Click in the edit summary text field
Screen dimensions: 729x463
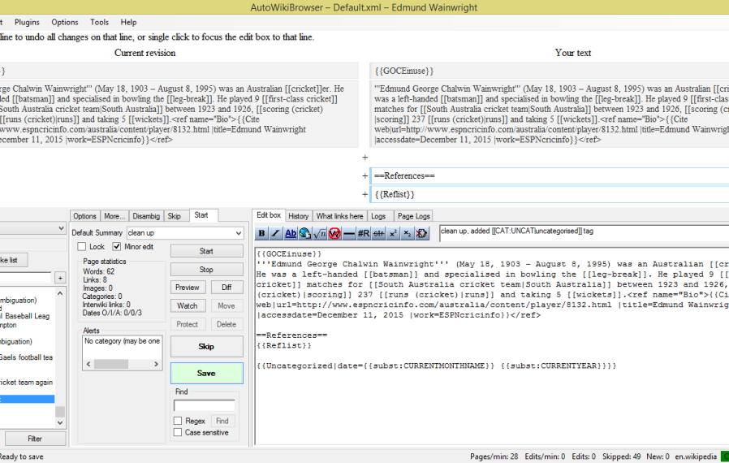584,232
